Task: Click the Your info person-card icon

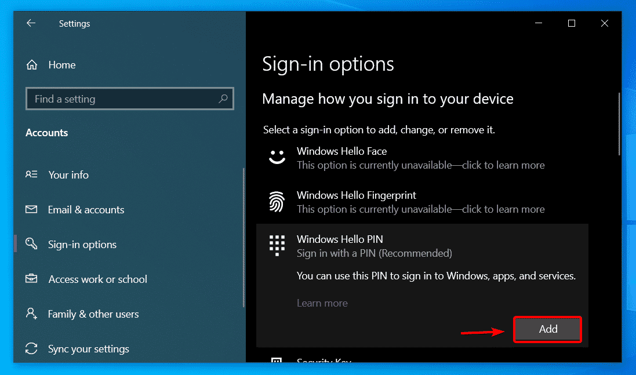Action: click(x=31, y=174)
